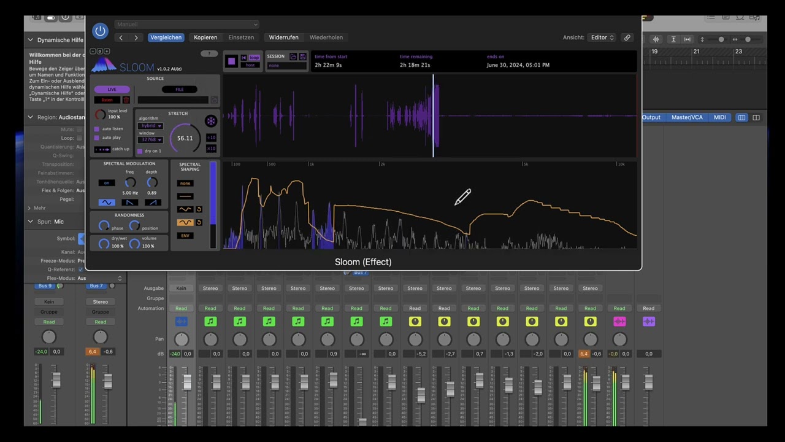Click the trash icon next to listen
Screen dimensions: 785x442
tap(126, 100)
